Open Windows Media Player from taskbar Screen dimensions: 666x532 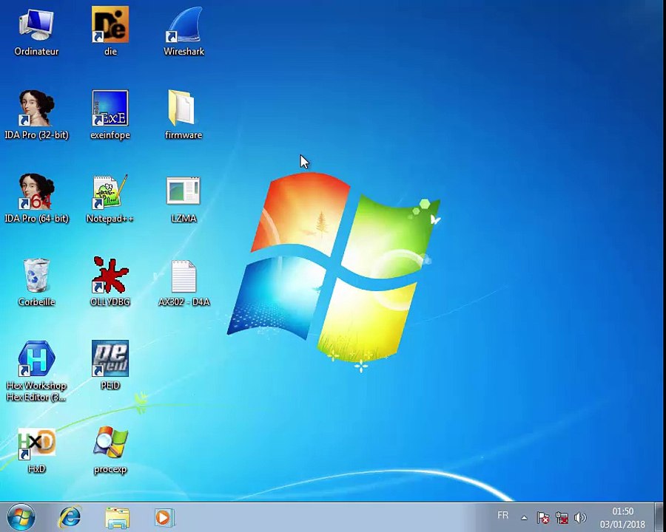click(164, 517)
